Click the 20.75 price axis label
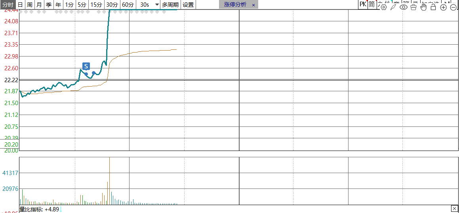Screen dimensions: 459x213 coord(11,127)
